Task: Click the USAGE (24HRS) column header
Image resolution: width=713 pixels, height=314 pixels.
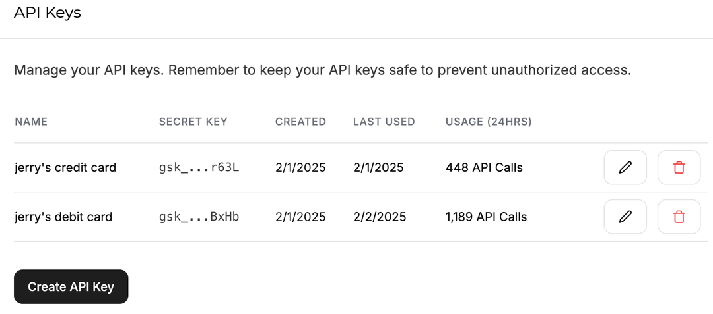Action: coord(489,122)
